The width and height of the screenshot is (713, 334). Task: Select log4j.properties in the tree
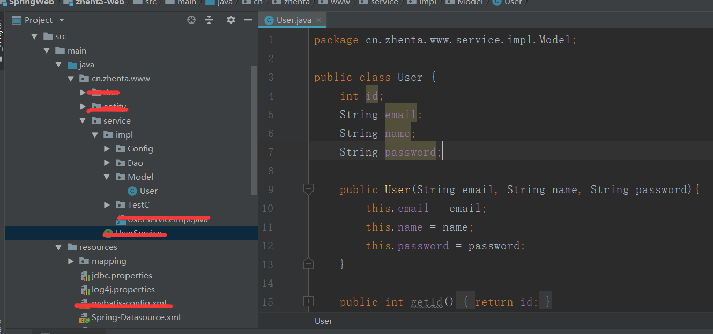coord(123,290)
